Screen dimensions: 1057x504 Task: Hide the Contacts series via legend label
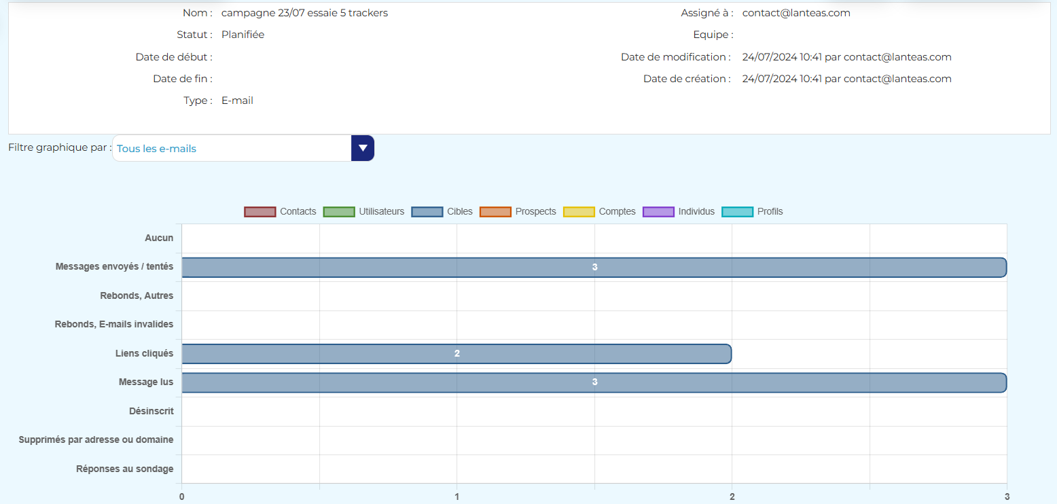pos(298,212)
